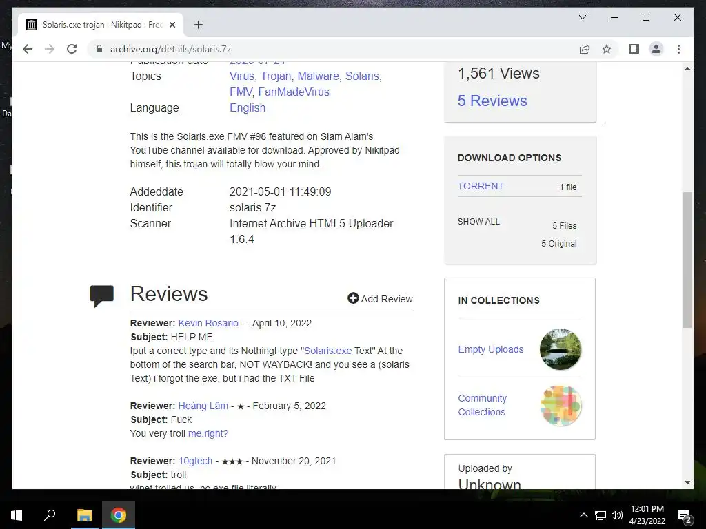
Task: Click the page scrollbar up arrow
Action: pos(687,68)
